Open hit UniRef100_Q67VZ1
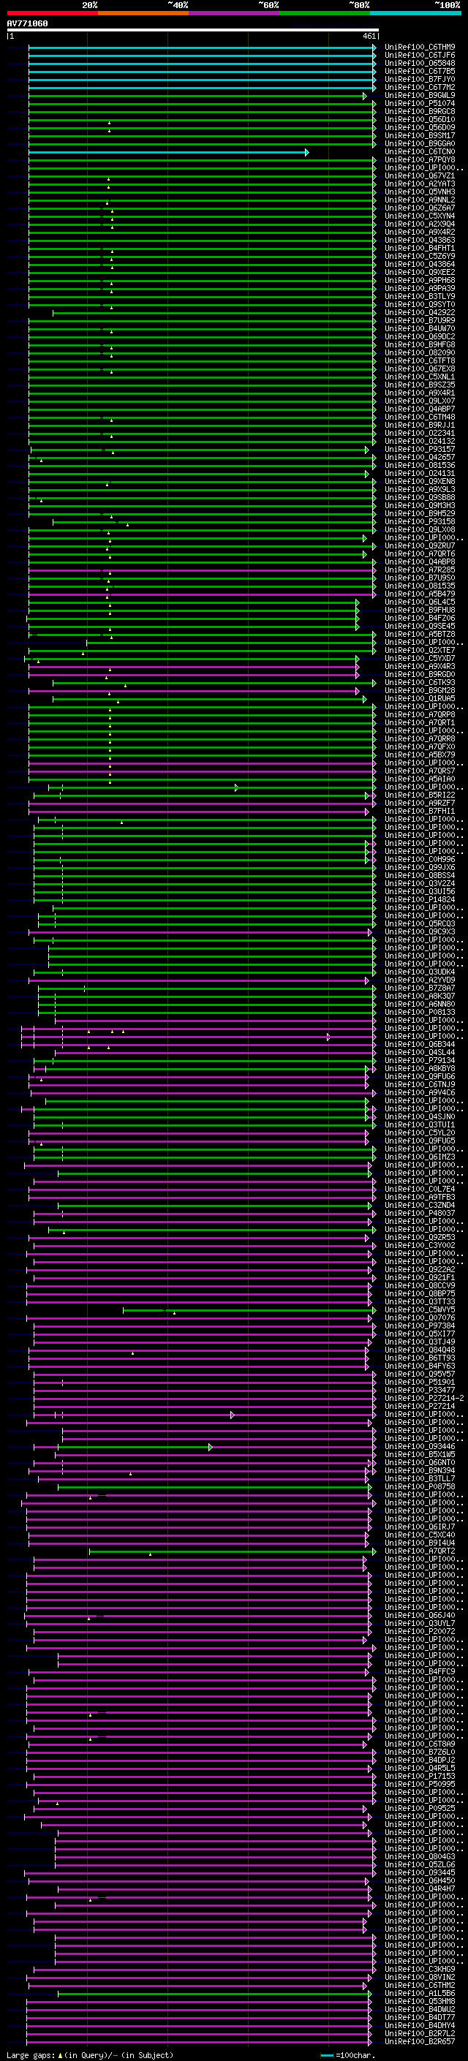Screen dimensions: 468x2061 tap(420, 176)
